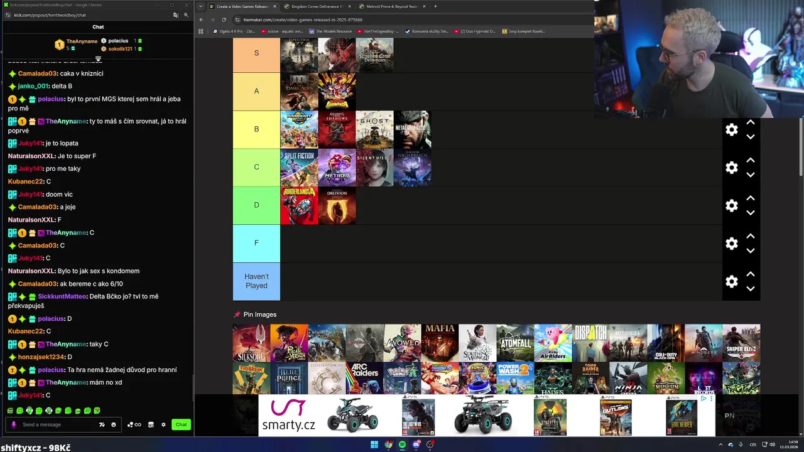Pick the ARC Raiders game image
This screenshot has height=452, width=804.
click(x=364, y=379)
